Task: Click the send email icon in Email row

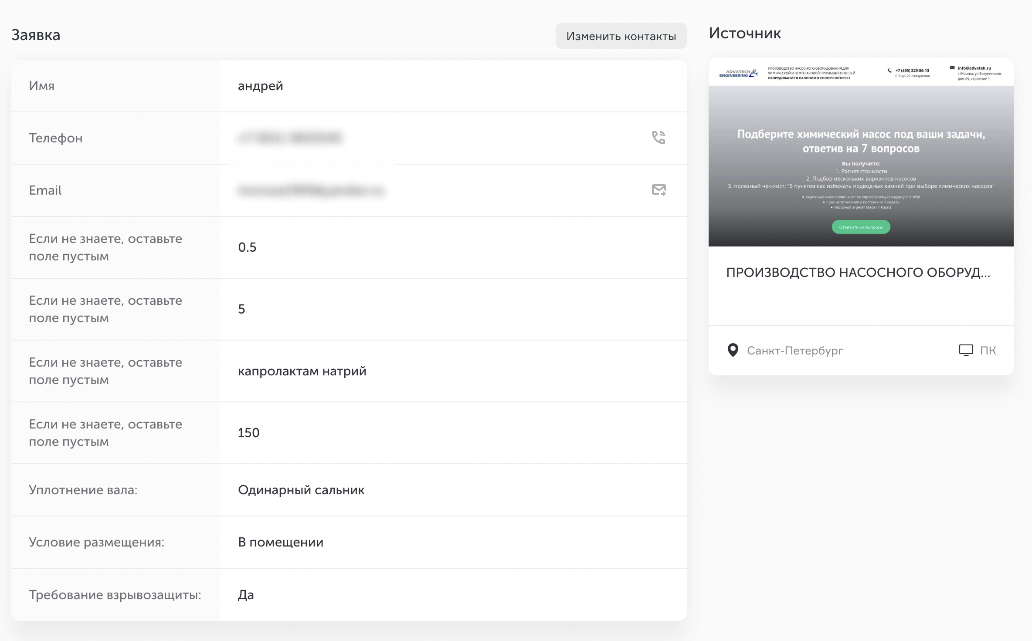Action: (x=659, y=190)
